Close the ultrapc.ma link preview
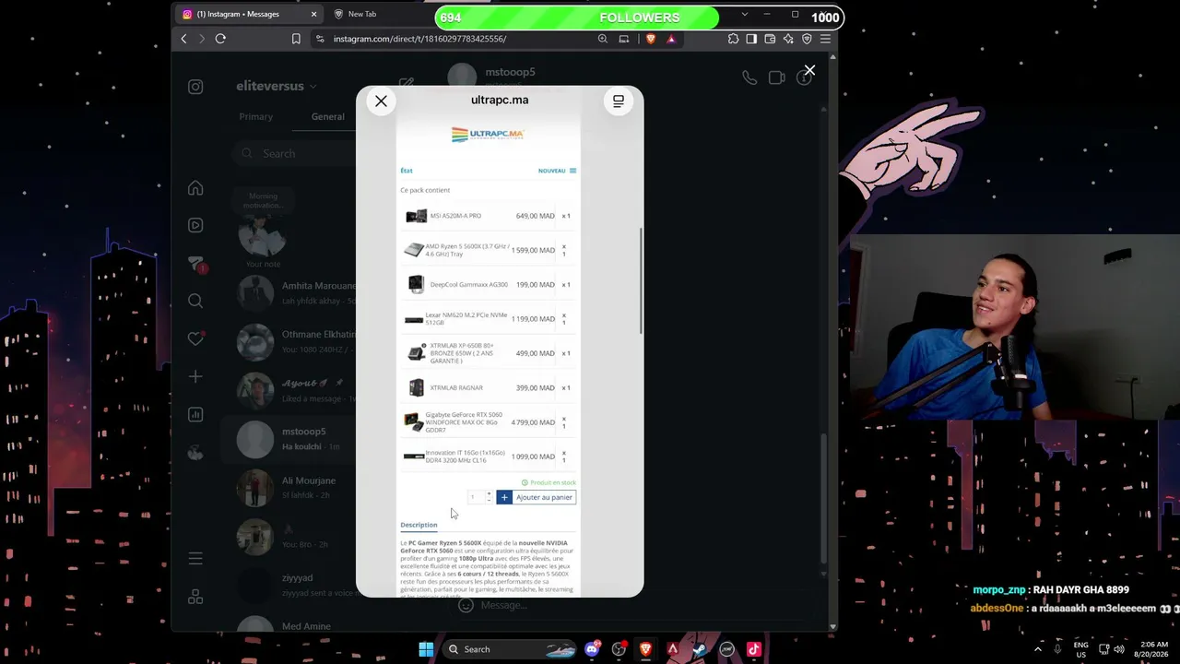This screenshot has height=664, width=1180. [381, 101]
